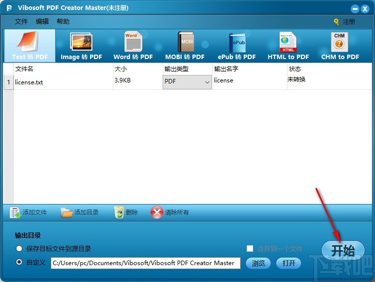
Task: Click the 注册 register link
Action: tap(349, 22)
